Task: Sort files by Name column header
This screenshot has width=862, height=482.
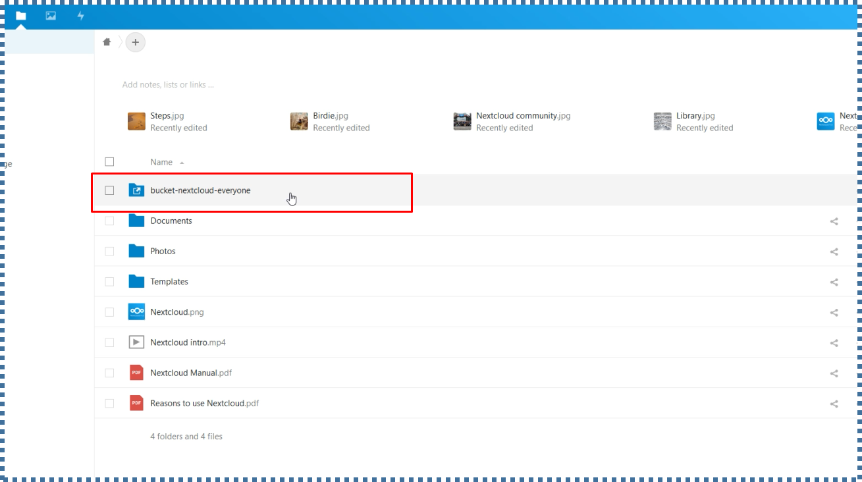Action: (161, 162)
